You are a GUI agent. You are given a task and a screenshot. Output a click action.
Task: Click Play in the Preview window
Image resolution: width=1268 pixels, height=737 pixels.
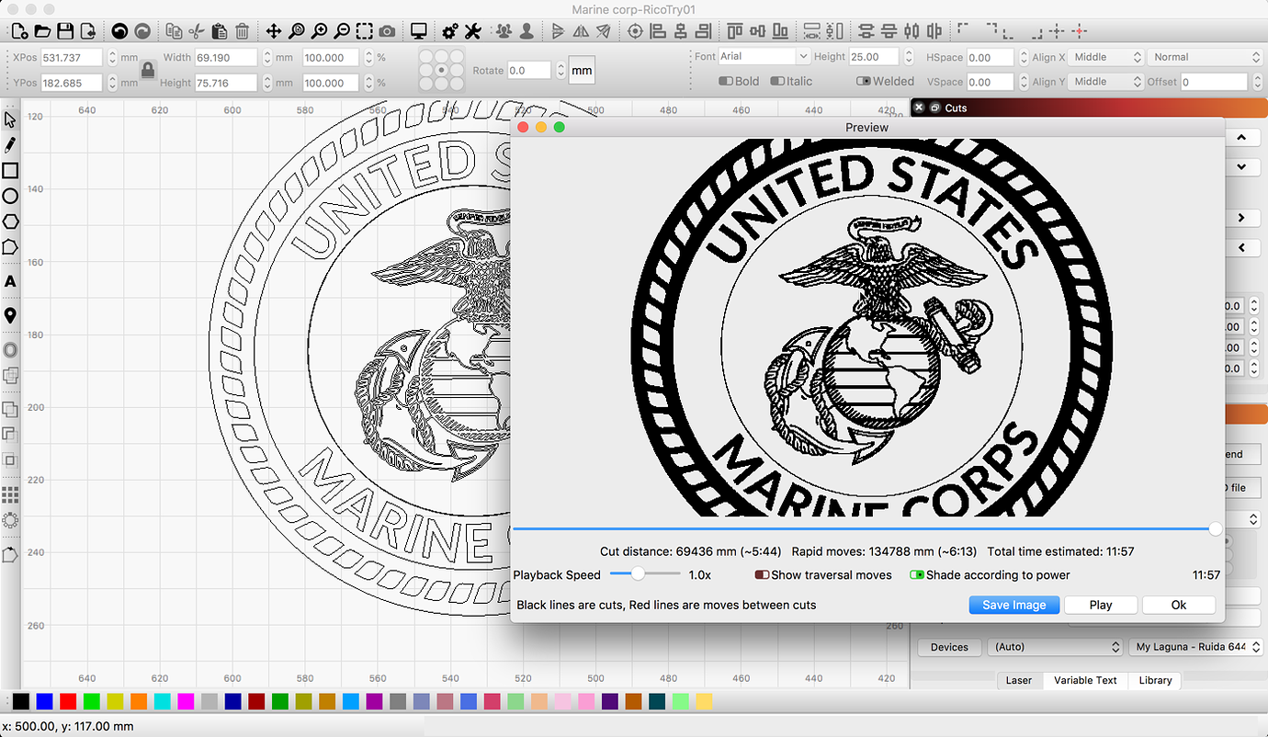[1101, 605]
